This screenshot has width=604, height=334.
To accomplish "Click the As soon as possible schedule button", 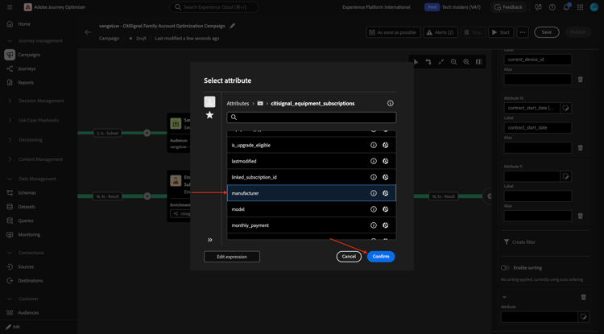I will pyautogui.click(x=393, y=32).
